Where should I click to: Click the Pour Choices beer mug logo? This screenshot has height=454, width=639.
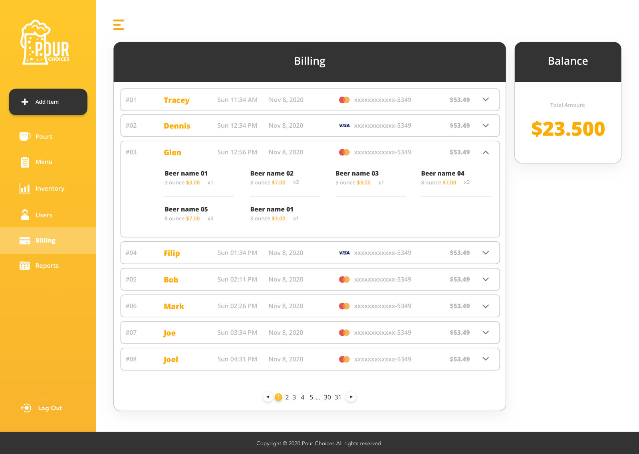point(45,42)
